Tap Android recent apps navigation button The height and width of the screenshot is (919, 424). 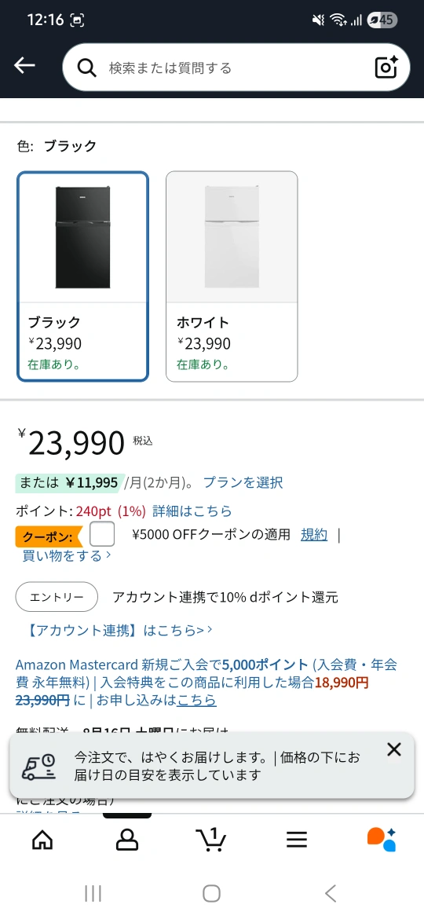point(93,893)
